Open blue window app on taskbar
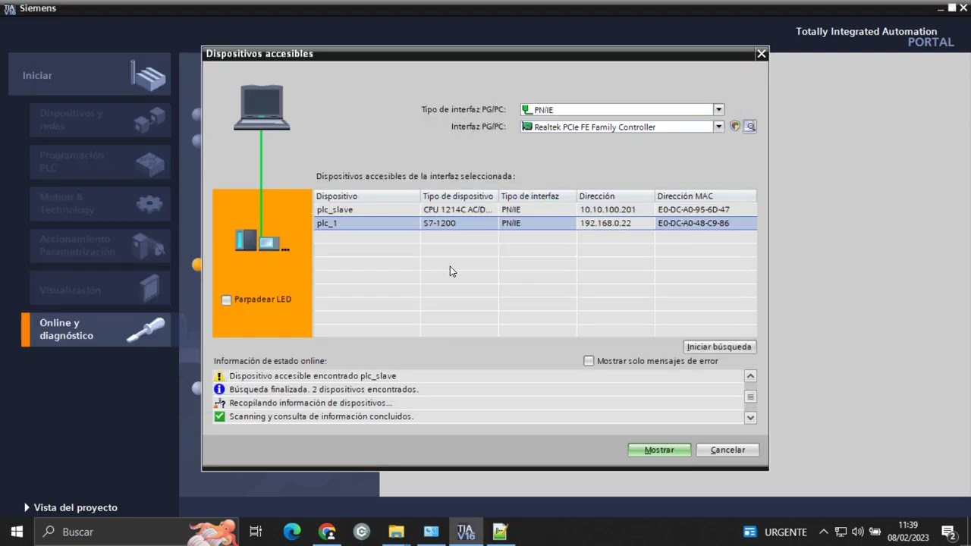This screenshot has width=971, height=546. pos(431,532)
